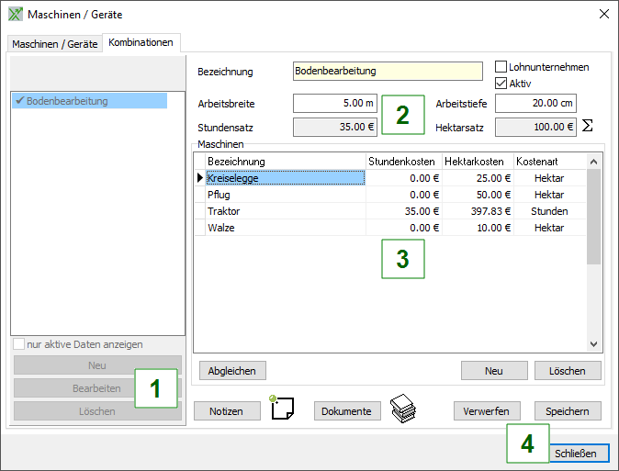Enable the Lohnunternehmen checkbox
619x471 pixels.
(x=501, y=67)
